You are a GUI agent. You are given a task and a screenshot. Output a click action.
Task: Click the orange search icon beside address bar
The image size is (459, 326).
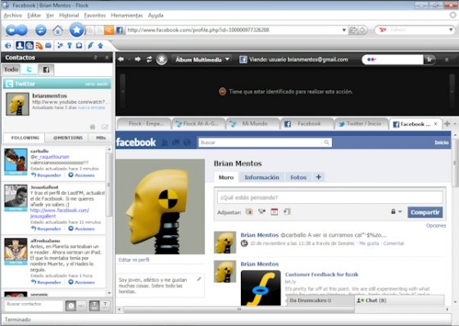coord(108,29)
